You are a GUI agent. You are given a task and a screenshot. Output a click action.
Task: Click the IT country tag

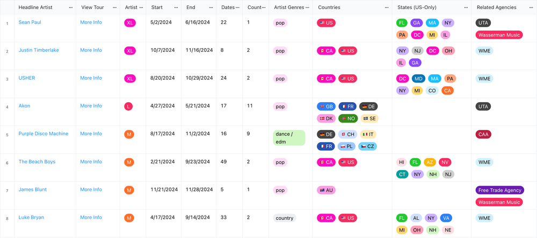pyautogui.click(x=368, y=134)
